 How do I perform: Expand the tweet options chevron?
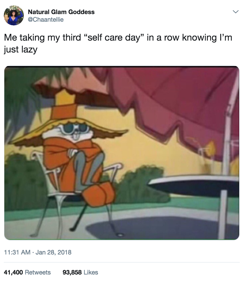[235, 12]
